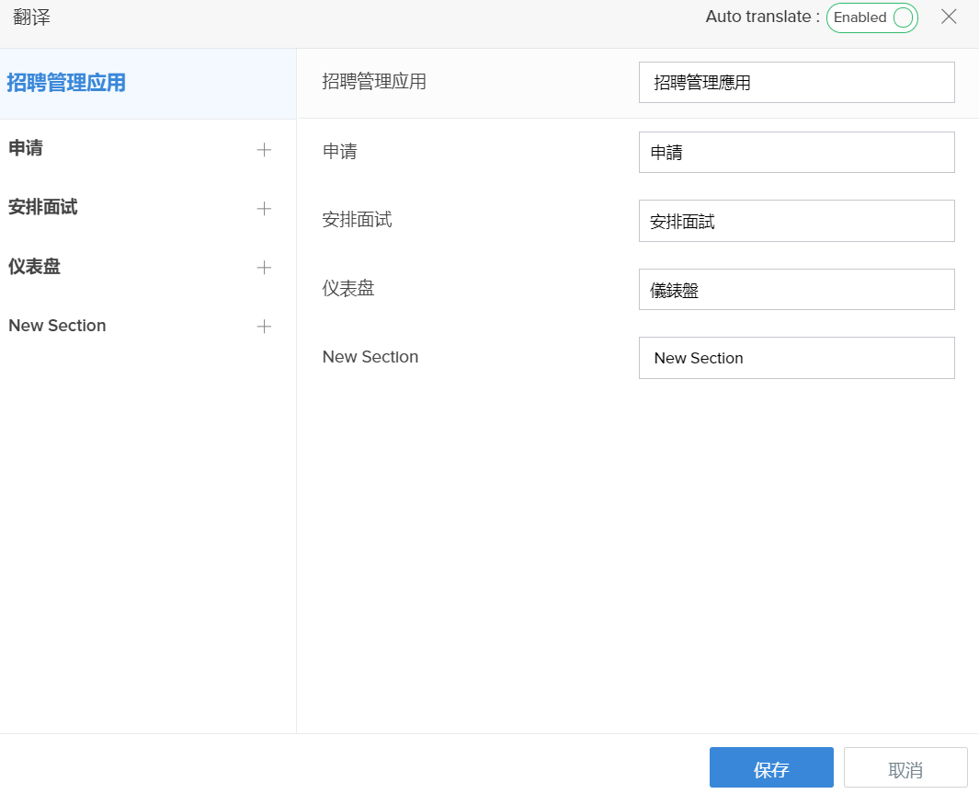Open 安排面试 item in left panel
979x794 pixels.
[x=42, y=208]
